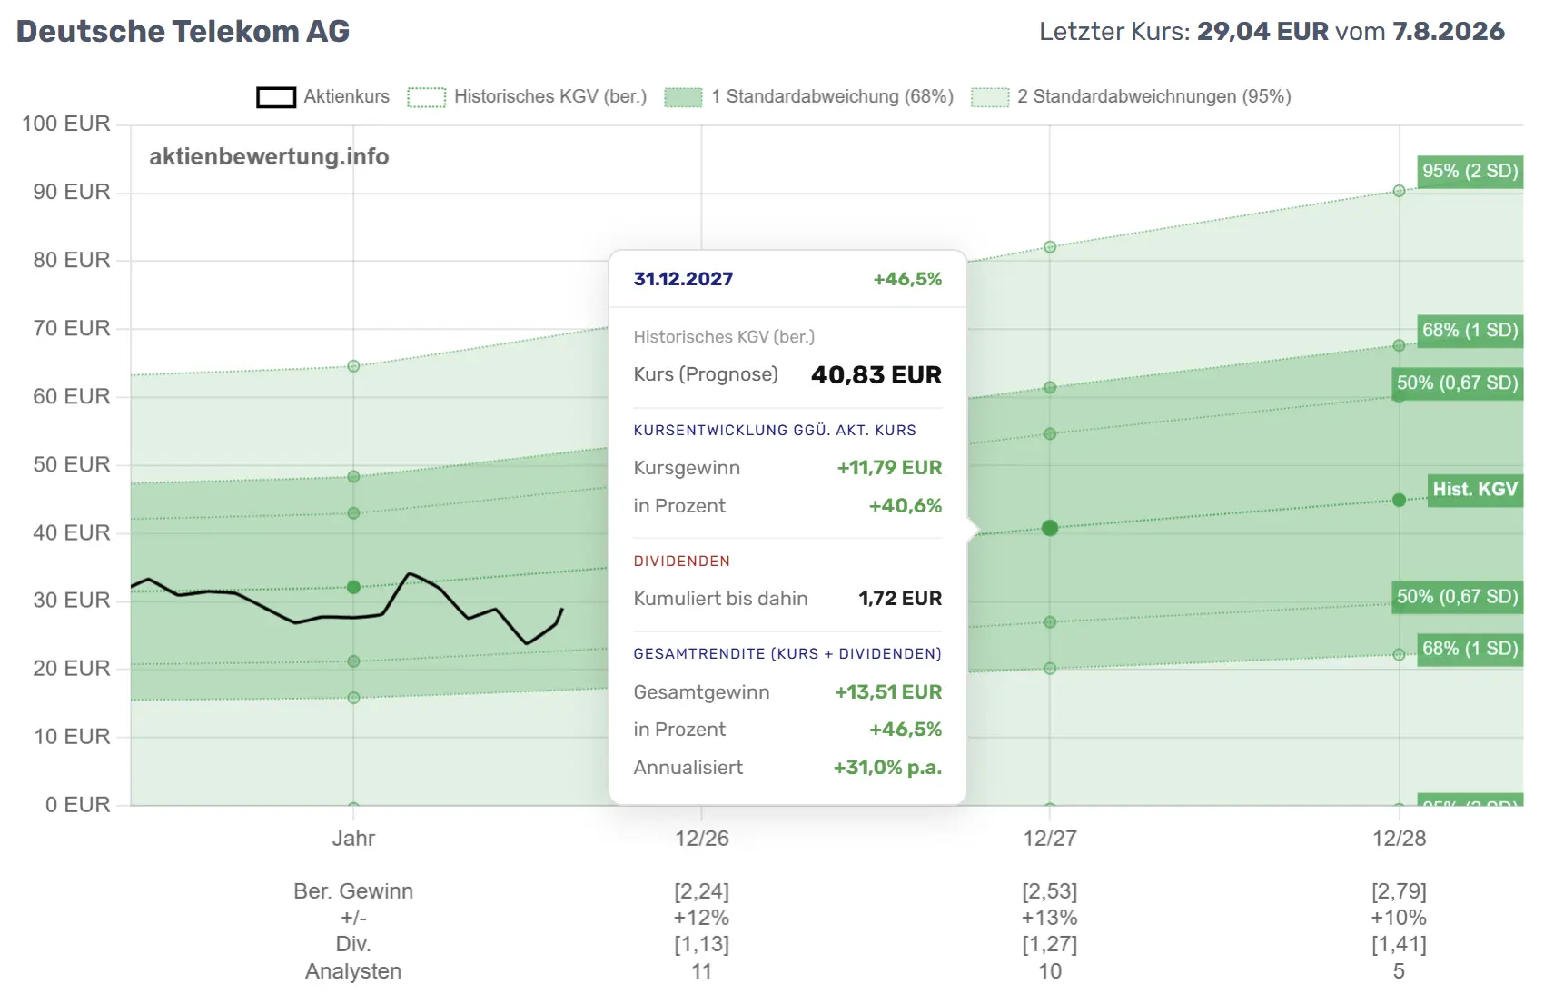Click the +40,6% percent value
Image resolution: width=1544 pixels, height=994 pixels.
[x=906, y=505]
